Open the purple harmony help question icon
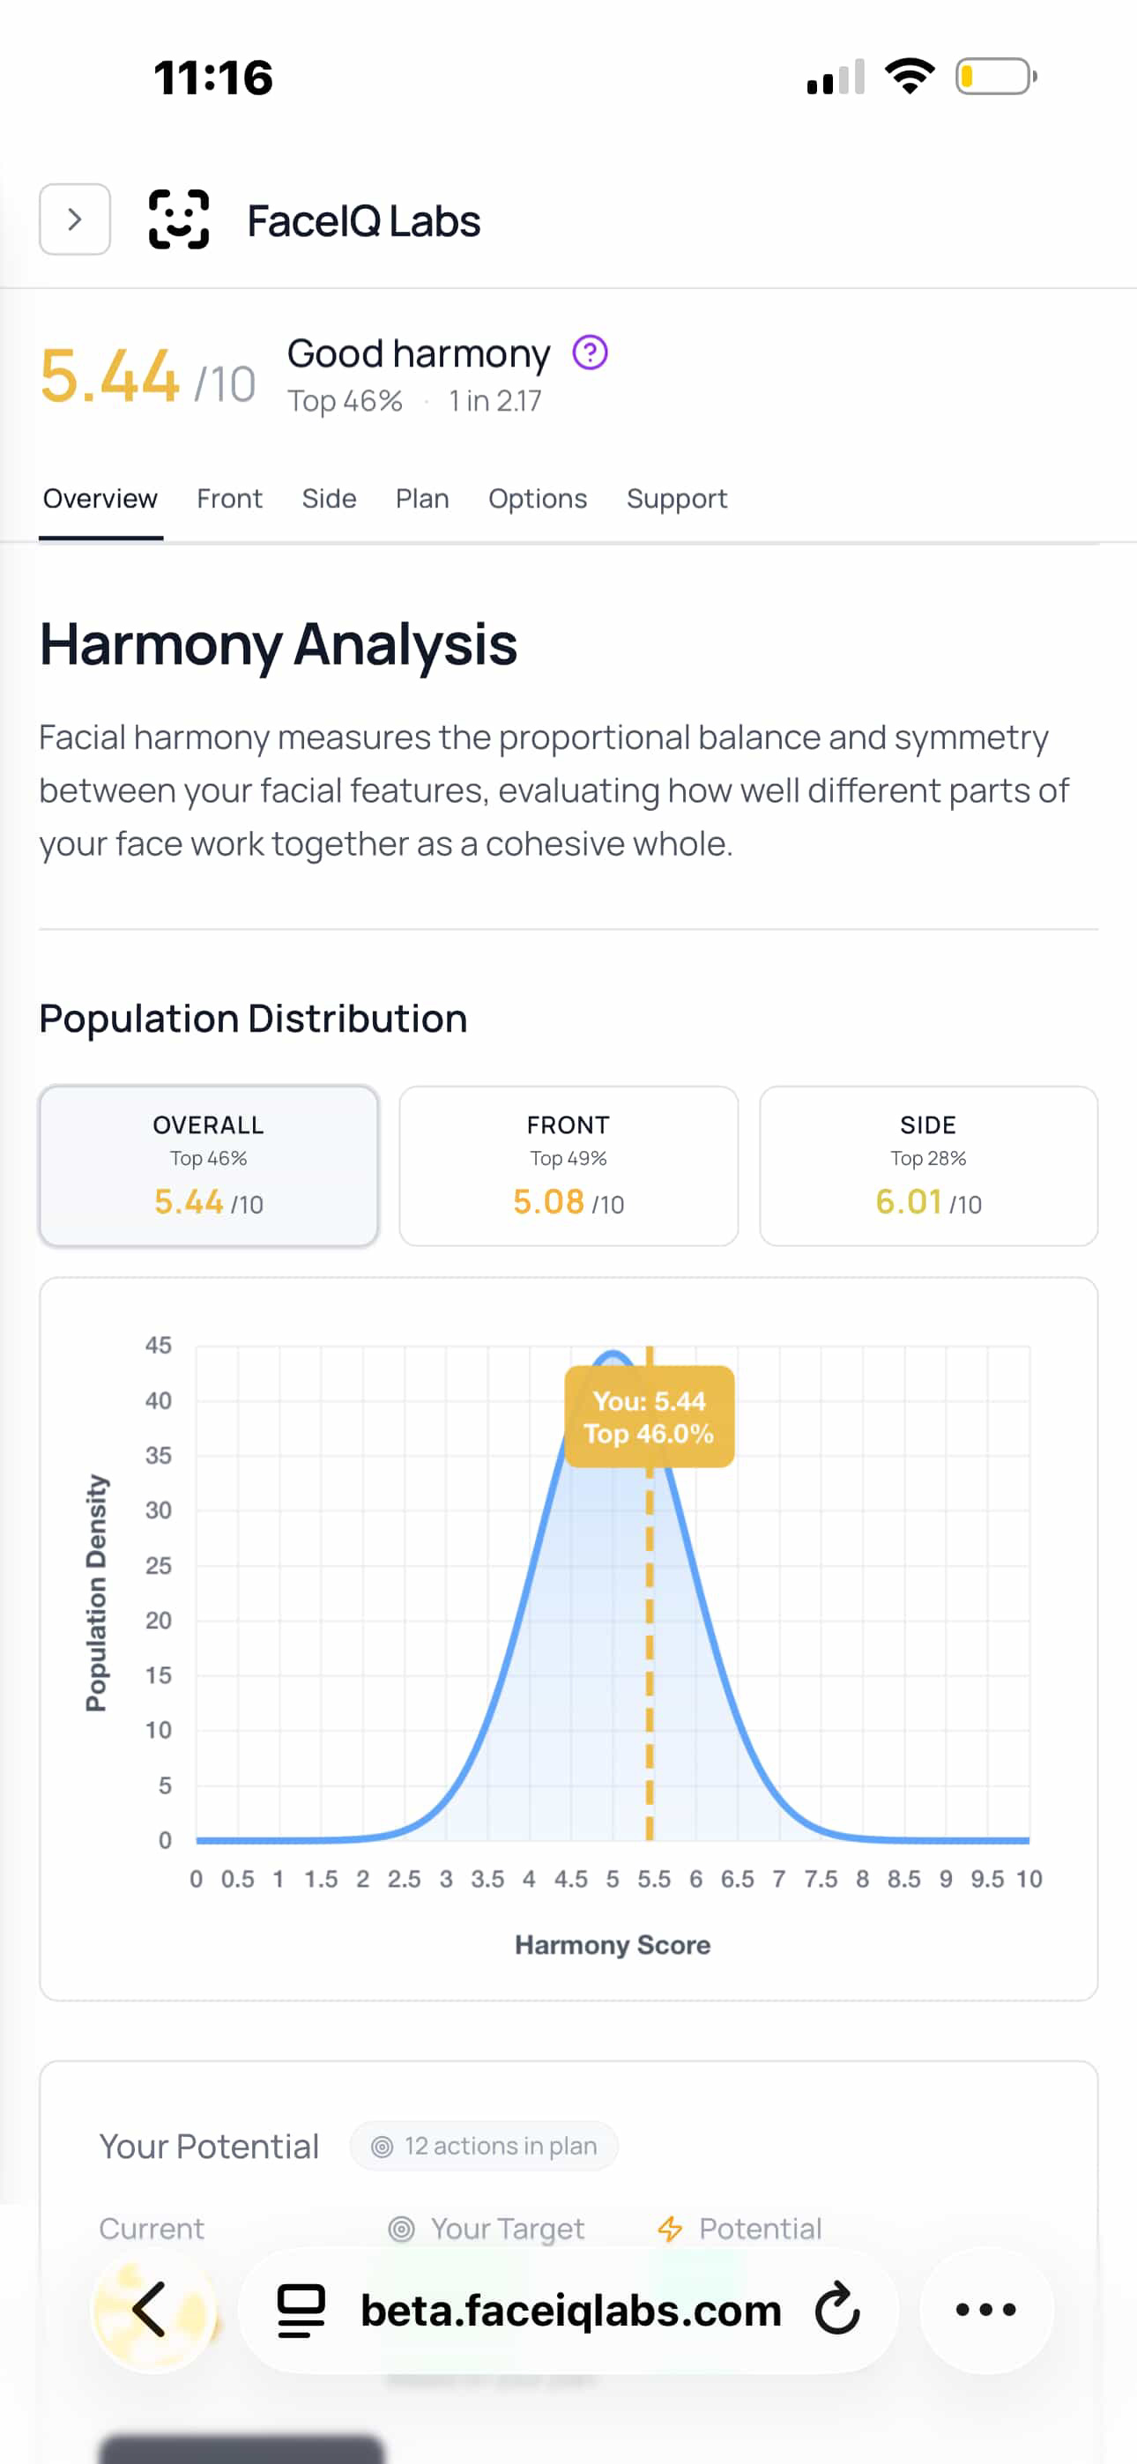 click(590, 353)
